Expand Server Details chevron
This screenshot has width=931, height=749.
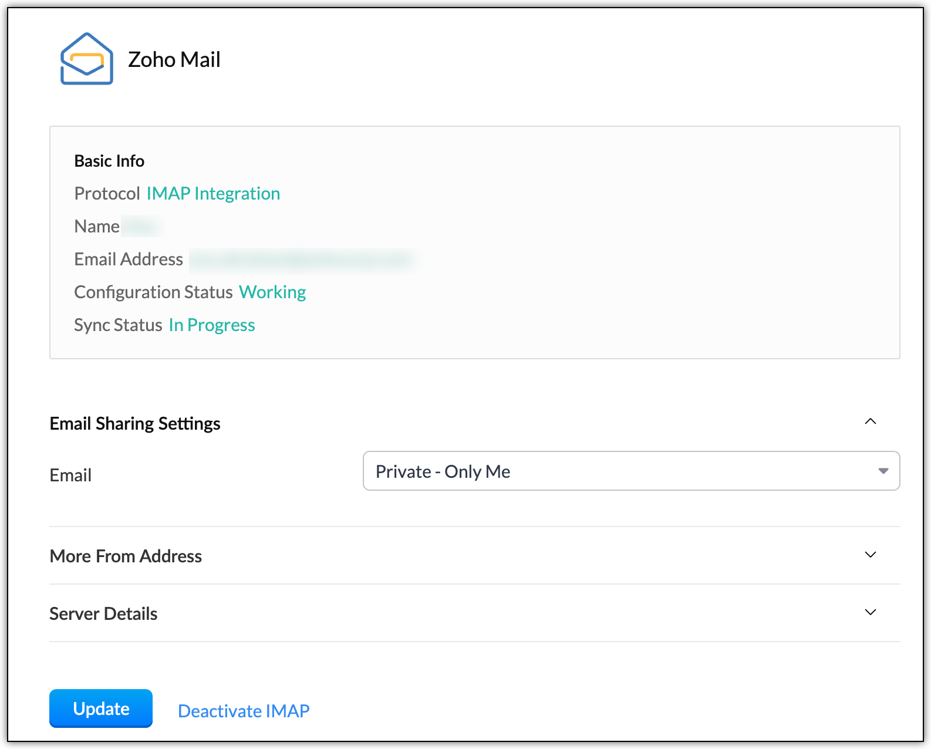[x=871, y=612]
